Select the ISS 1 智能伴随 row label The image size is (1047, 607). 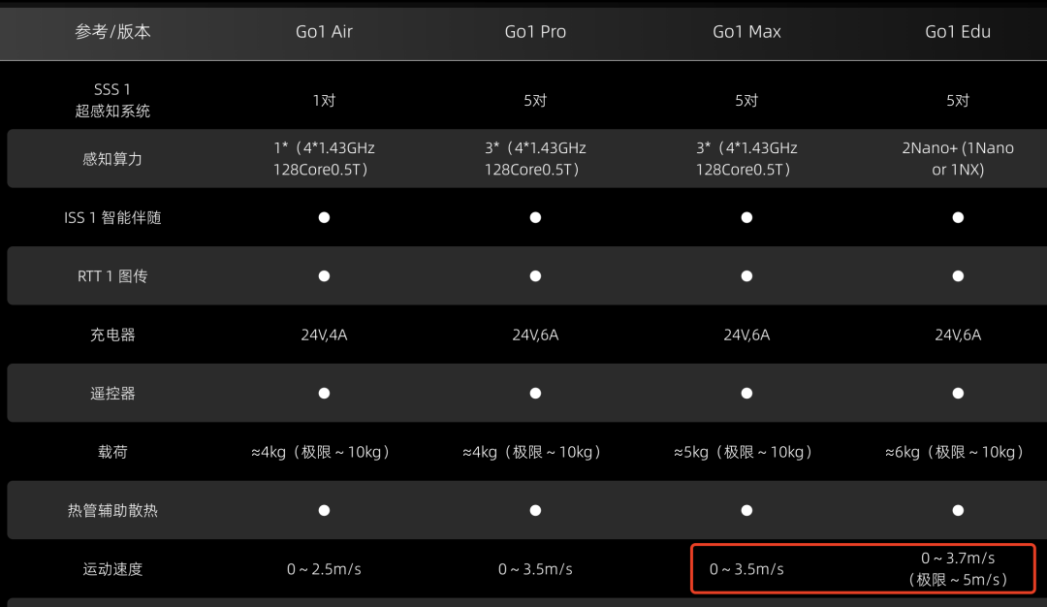tap(112, 218)
